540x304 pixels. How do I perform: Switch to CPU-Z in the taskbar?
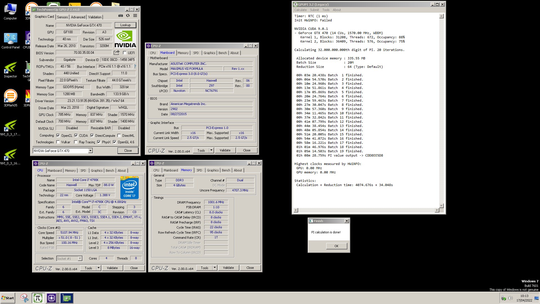pos(51,298)
